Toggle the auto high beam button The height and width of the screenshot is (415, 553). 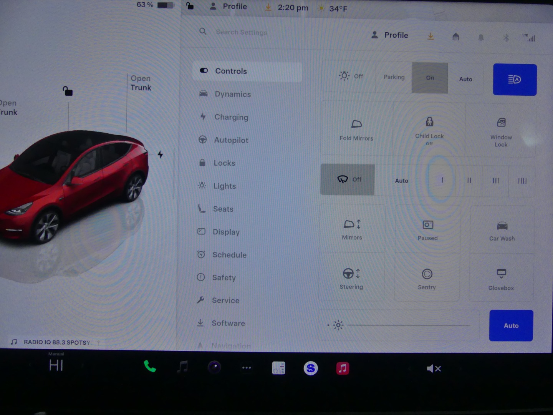click(x=515, y=80)
